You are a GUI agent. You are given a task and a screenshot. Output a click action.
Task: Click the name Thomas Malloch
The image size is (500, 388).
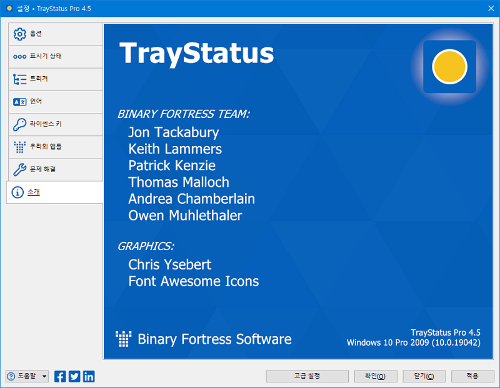coord(179,182)
